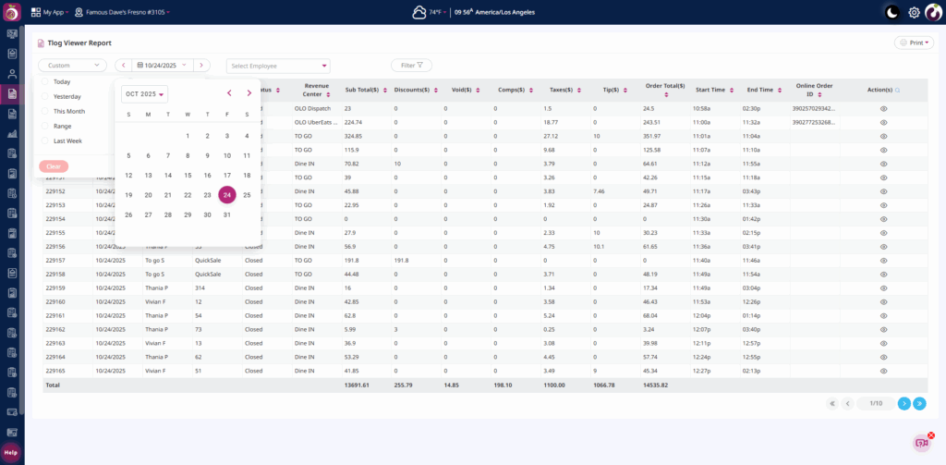Image resolution: width=946 pixels, height=465 pixels.
Task: Pick October 15 in the calendar
Action: [x=188, y=175]
